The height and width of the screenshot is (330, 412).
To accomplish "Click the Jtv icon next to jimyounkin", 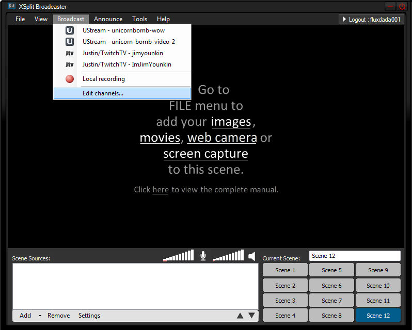I will pos(70,53).
